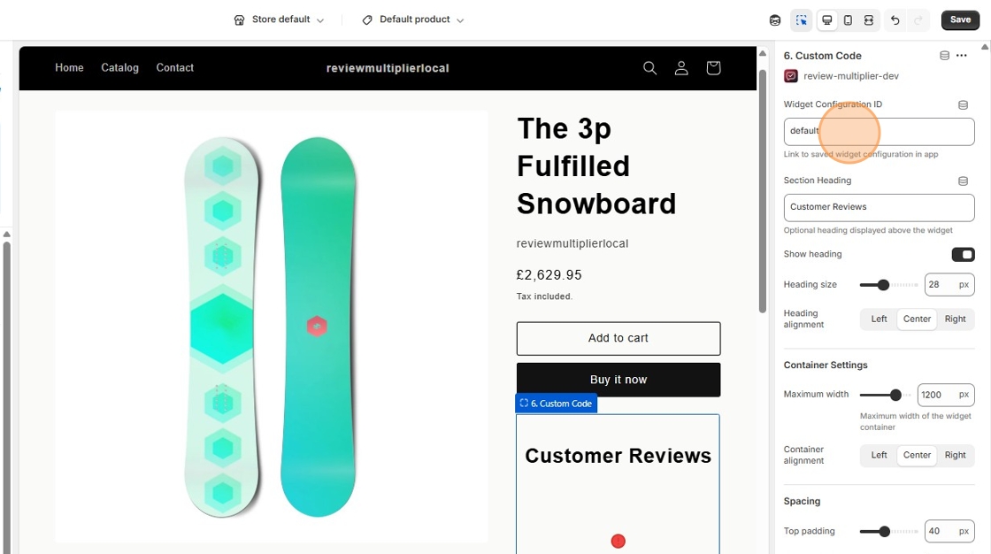Screen dimensions: 991x554
Task: Click the customer account icon
Action: coord(681,67)
